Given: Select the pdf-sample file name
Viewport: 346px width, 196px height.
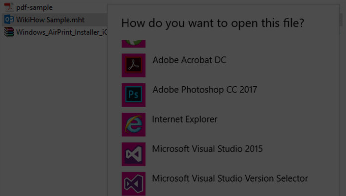Looking at the screenshot, I should tap(34, 7).
